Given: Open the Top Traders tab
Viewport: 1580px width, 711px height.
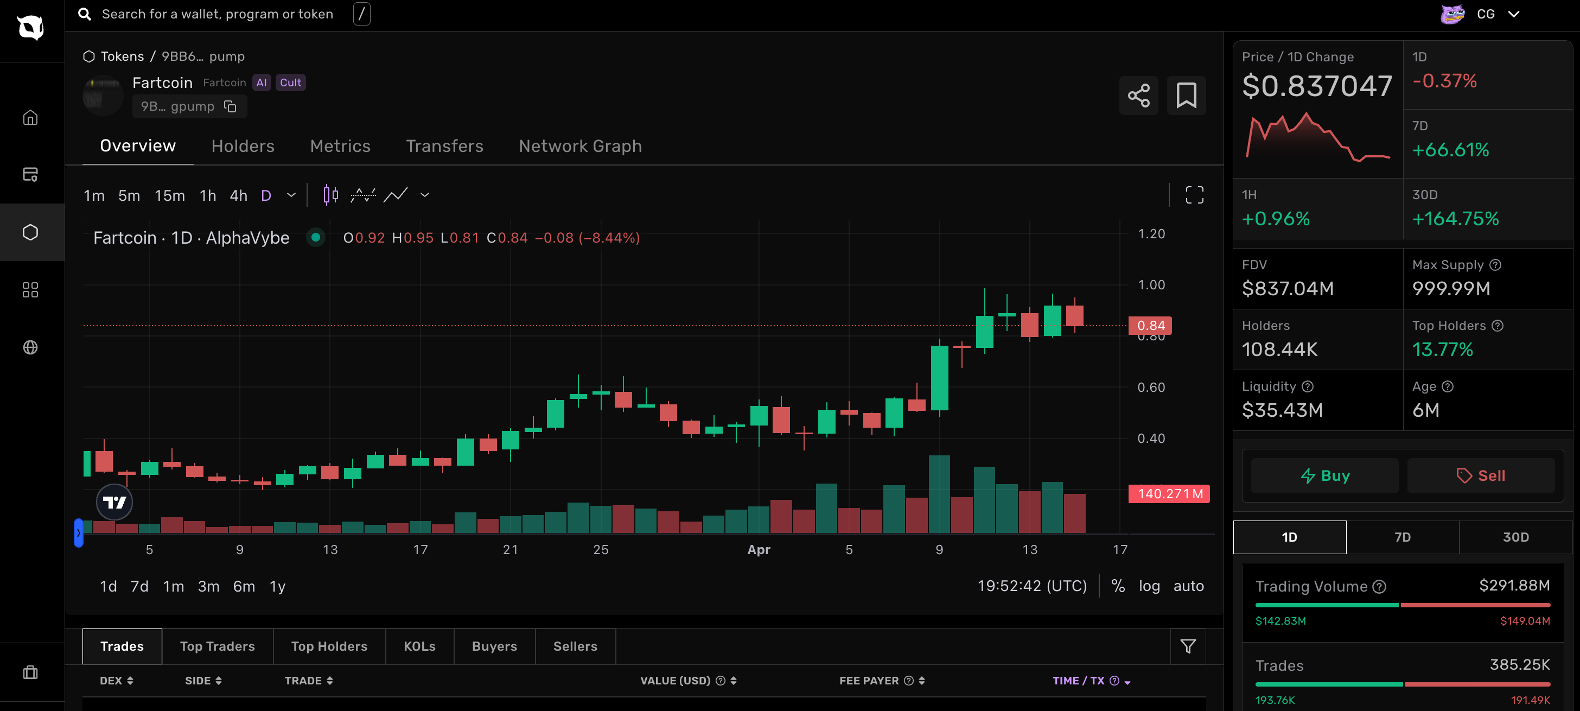Looking at the screenshot, I should pyautogui.click(x=217, y=646).
